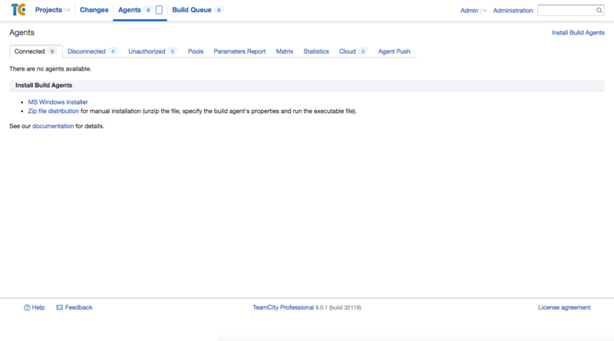
Task: Click the Admin user link
Action: click(x=469, y=11)
